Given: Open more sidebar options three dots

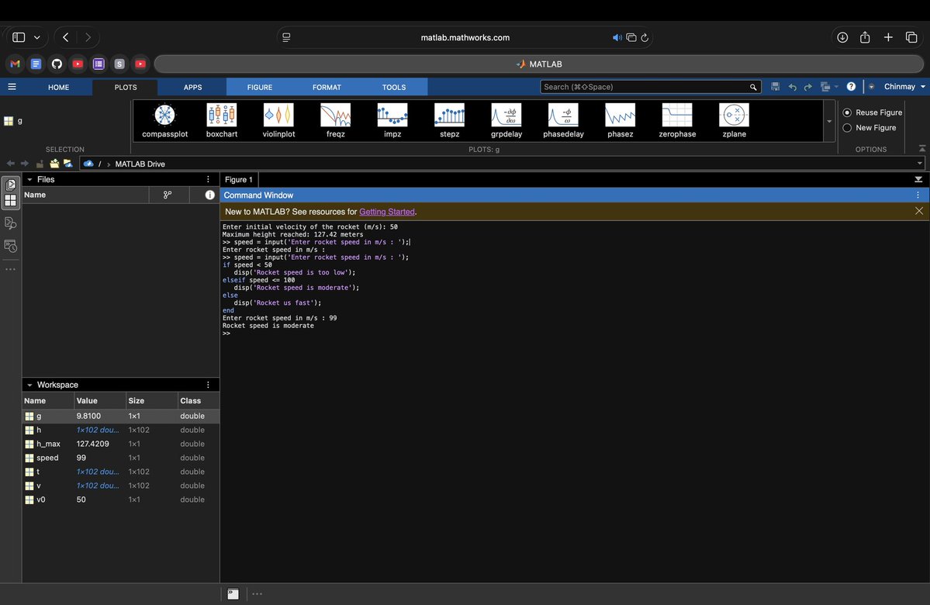Looking at the screenshot, I should pos(11,269).
